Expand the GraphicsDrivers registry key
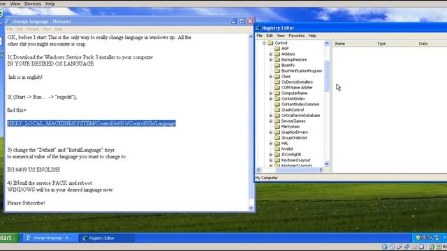 271,132
